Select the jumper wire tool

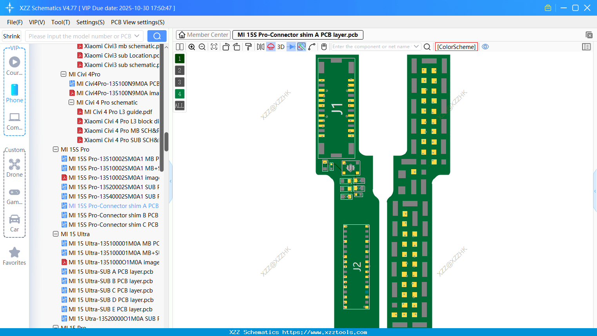pyautogui.click(x=312, y=47)
